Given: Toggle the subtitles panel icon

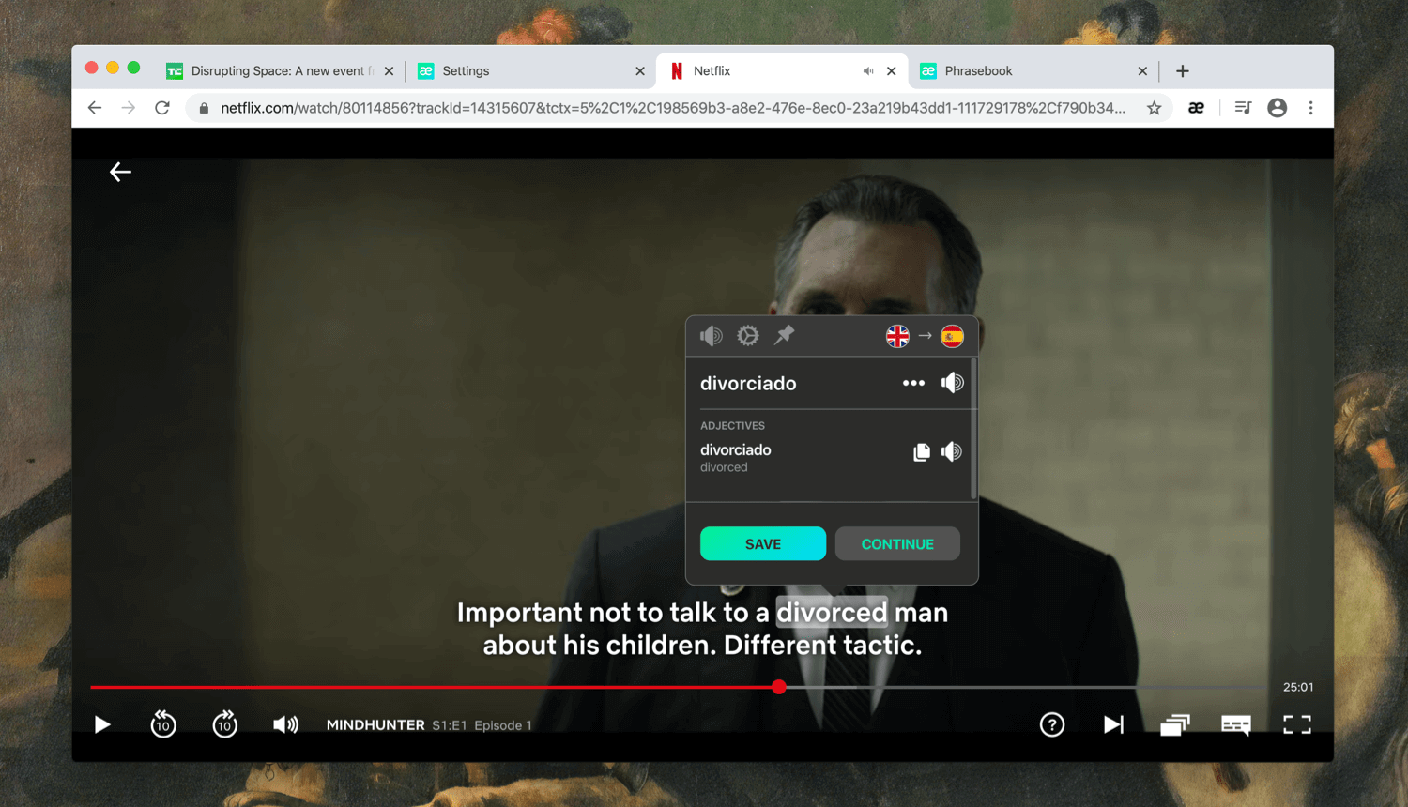Looking at the screenshot, I should 1235,724.
